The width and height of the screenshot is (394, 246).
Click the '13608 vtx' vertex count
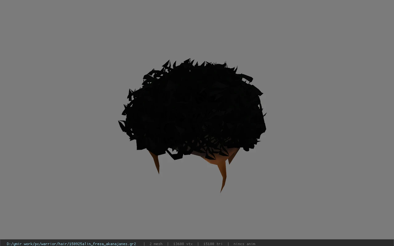point(183,244)
